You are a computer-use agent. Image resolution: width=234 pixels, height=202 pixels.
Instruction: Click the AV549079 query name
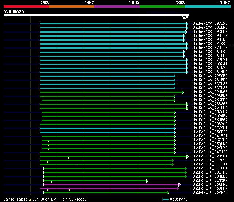click(x=14, y=12)
